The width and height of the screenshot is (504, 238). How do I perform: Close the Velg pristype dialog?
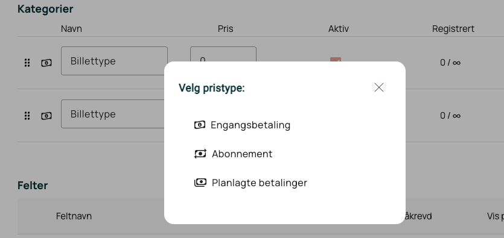click(x=379, y=87)
